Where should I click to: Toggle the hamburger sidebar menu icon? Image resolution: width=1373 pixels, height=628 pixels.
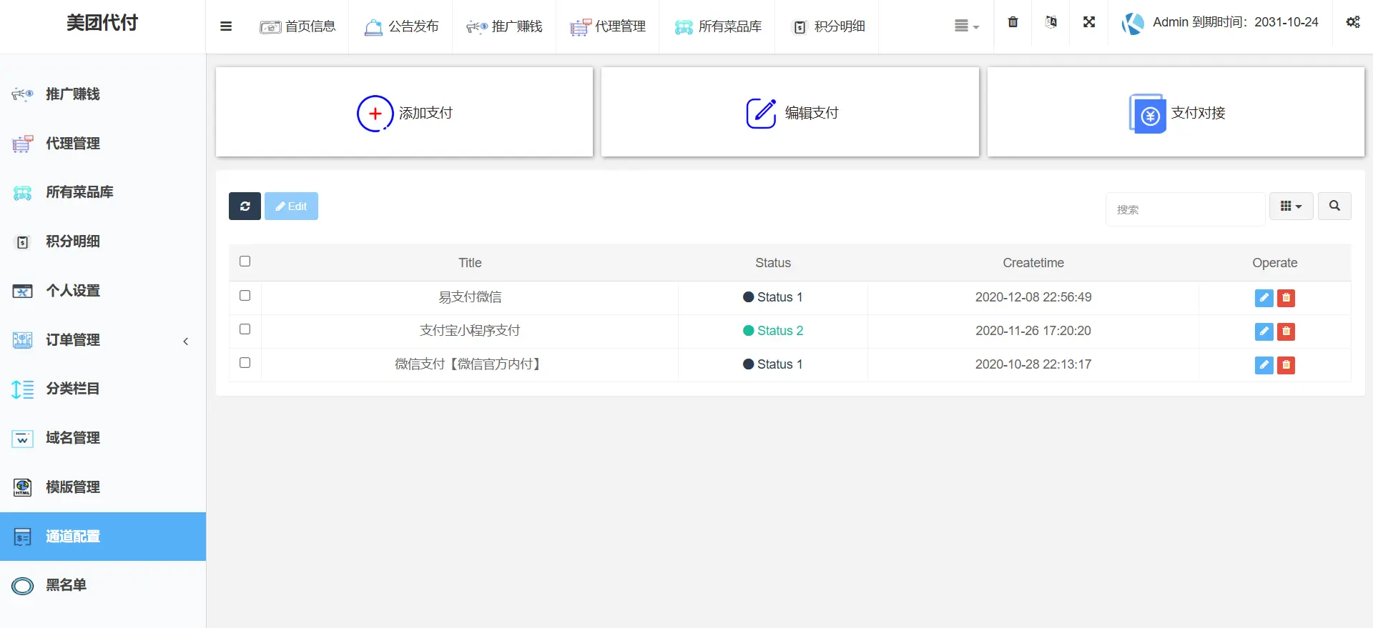coord(226,26)
